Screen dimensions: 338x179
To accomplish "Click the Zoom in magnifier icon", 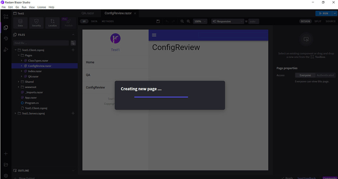I will [188, 21].
